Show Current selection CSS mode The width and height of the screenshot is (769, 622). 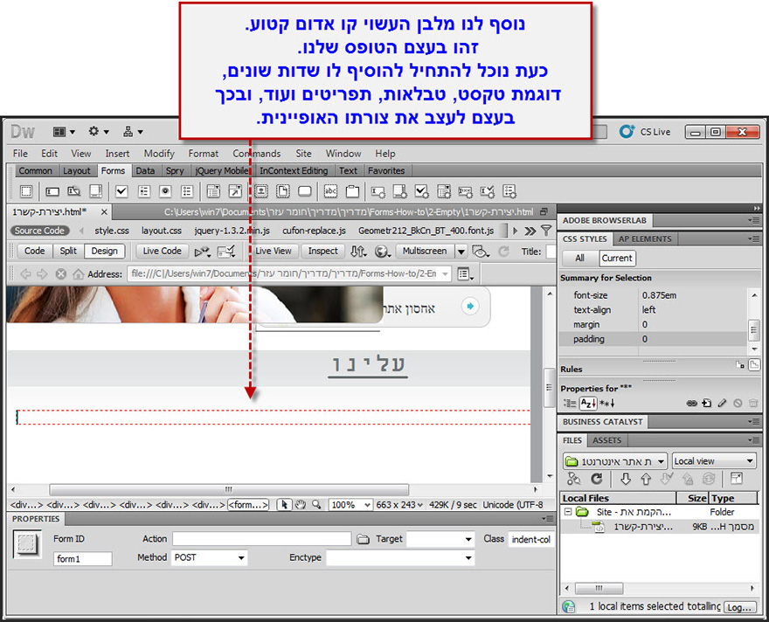click(616, 259)
